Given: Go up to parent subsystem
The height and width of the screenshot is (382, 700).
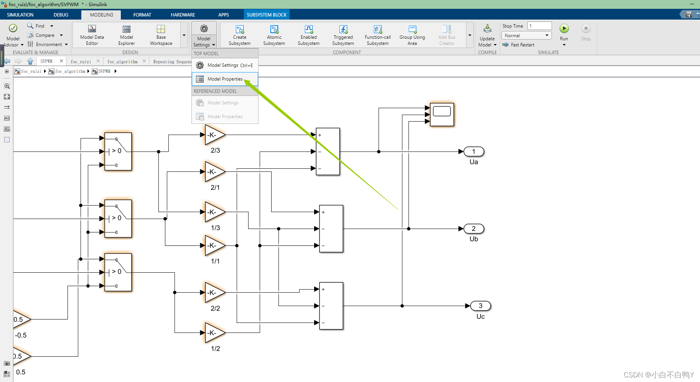Looking at the screenshot, I should click(x=30, y=61).
